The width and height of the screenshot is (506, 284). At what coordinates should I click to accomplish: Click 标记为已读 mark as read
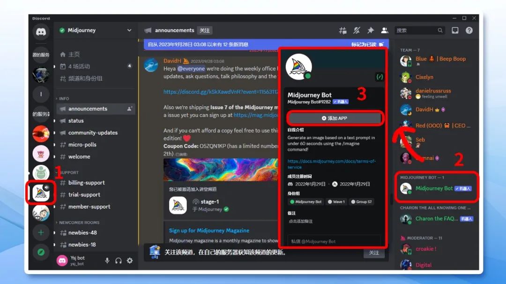point(368,45)
